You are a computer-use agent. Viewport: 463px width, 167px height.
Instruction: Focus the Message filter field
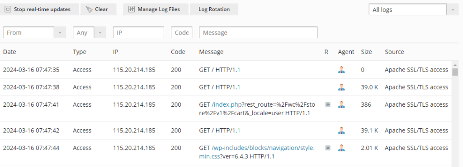tap(258, 32)
